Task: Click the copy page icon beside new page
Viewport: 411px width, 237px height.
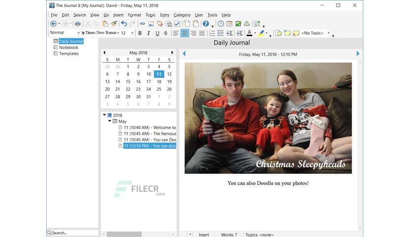Action: pyautogui.click(x=196, y=24)
